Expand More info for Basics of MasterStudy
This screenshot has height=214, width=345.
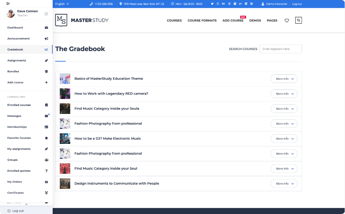point(284,79)
